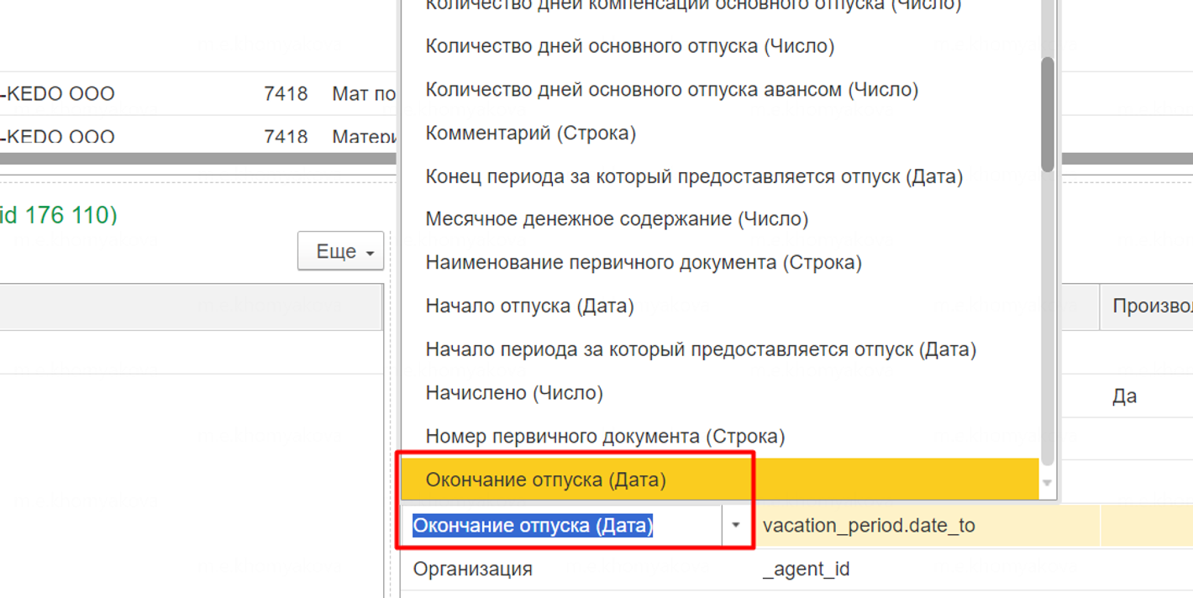Select 'Начало периода за который предоставляется отпуск'
The image size is (1193, 598).
click(700, 349)
